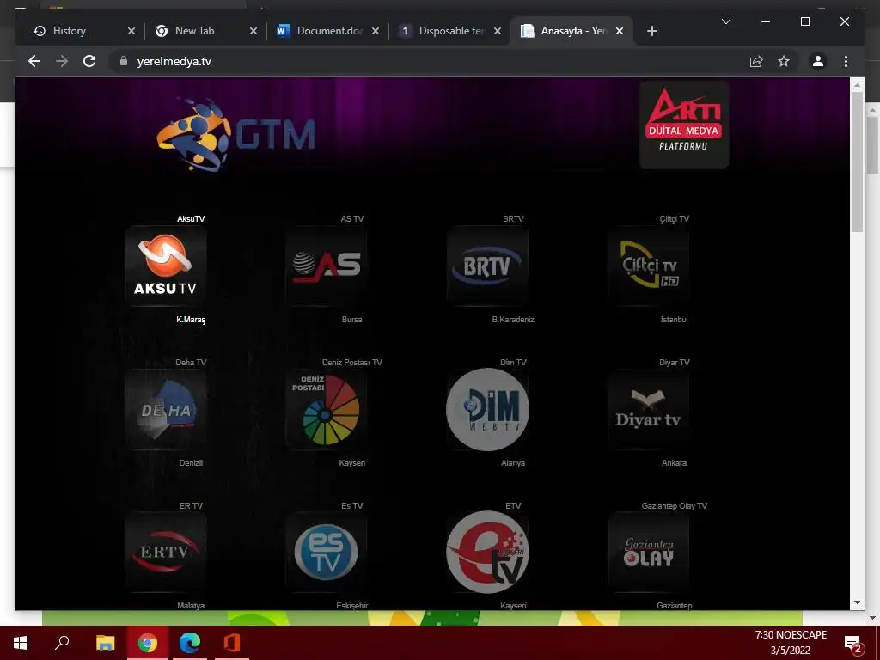Image resolution: width=880 pixels, height=660 pixels.
Task: Open Microsoft Edge from the taskbar
Action: click(190, 643)
